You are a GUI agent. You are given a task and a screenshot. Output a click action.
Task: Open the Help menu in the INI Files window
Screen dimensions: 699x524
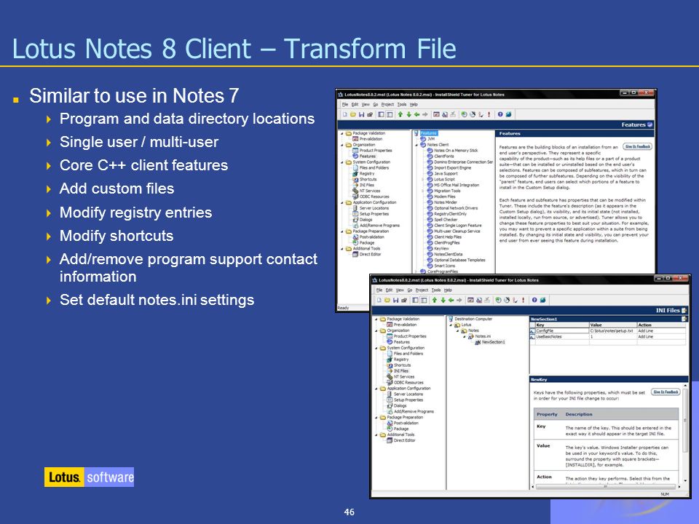pyautogui.click(x=448, y=290)
